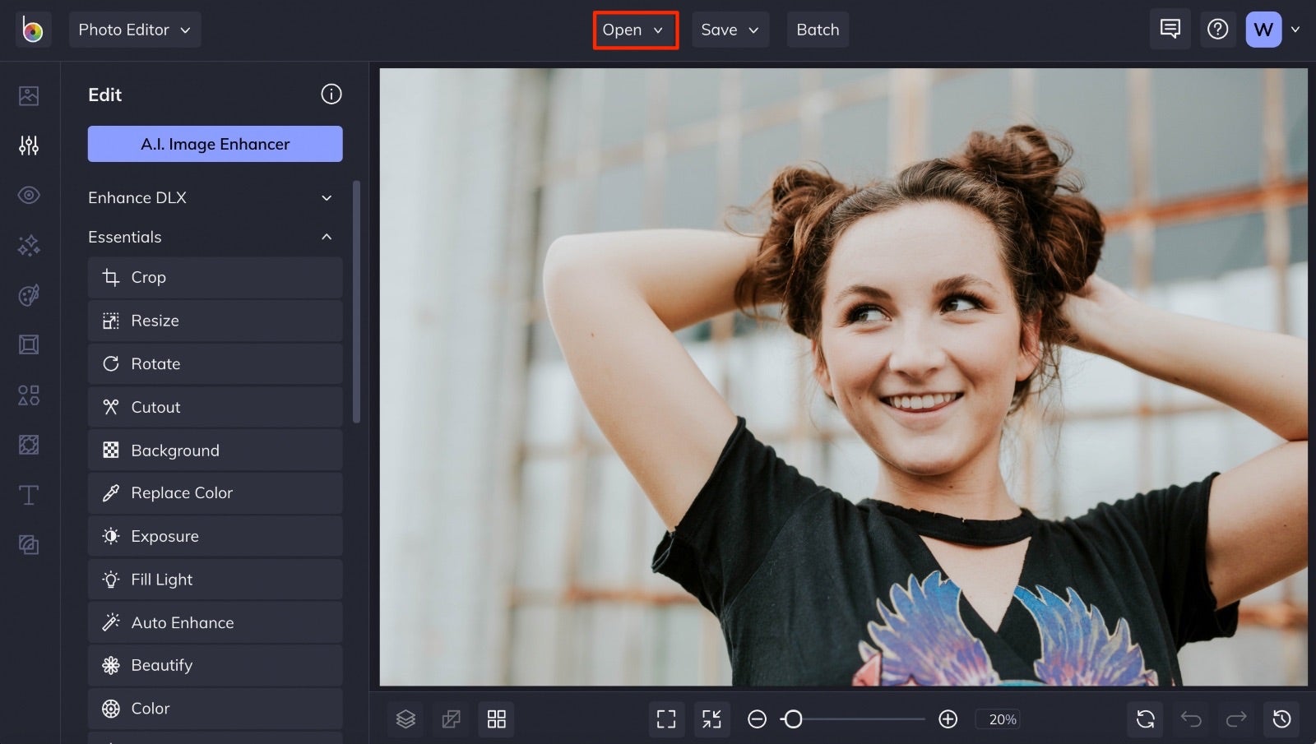
Task: Expand the Enhance DLX section
Action: tap(210, 197)
